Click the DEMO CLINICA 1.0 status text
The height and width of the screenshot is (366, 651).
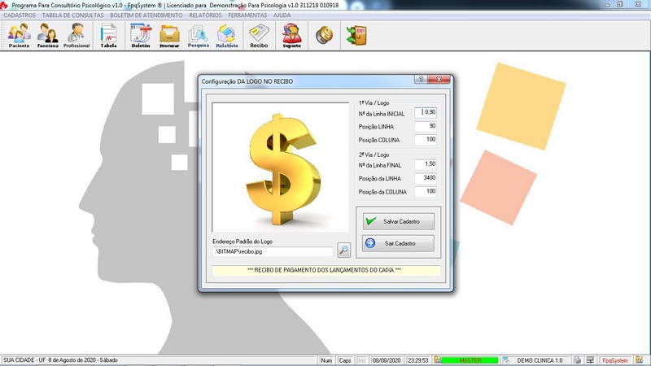click(540, 360)
